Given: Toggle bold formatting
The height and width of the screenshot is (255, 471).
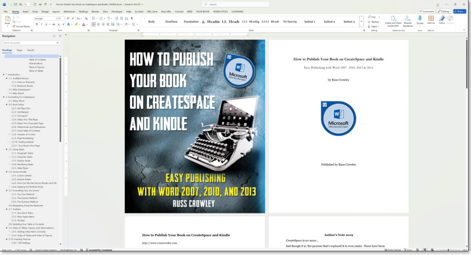Looking at the screenshot, I should (x=37, y=24).
